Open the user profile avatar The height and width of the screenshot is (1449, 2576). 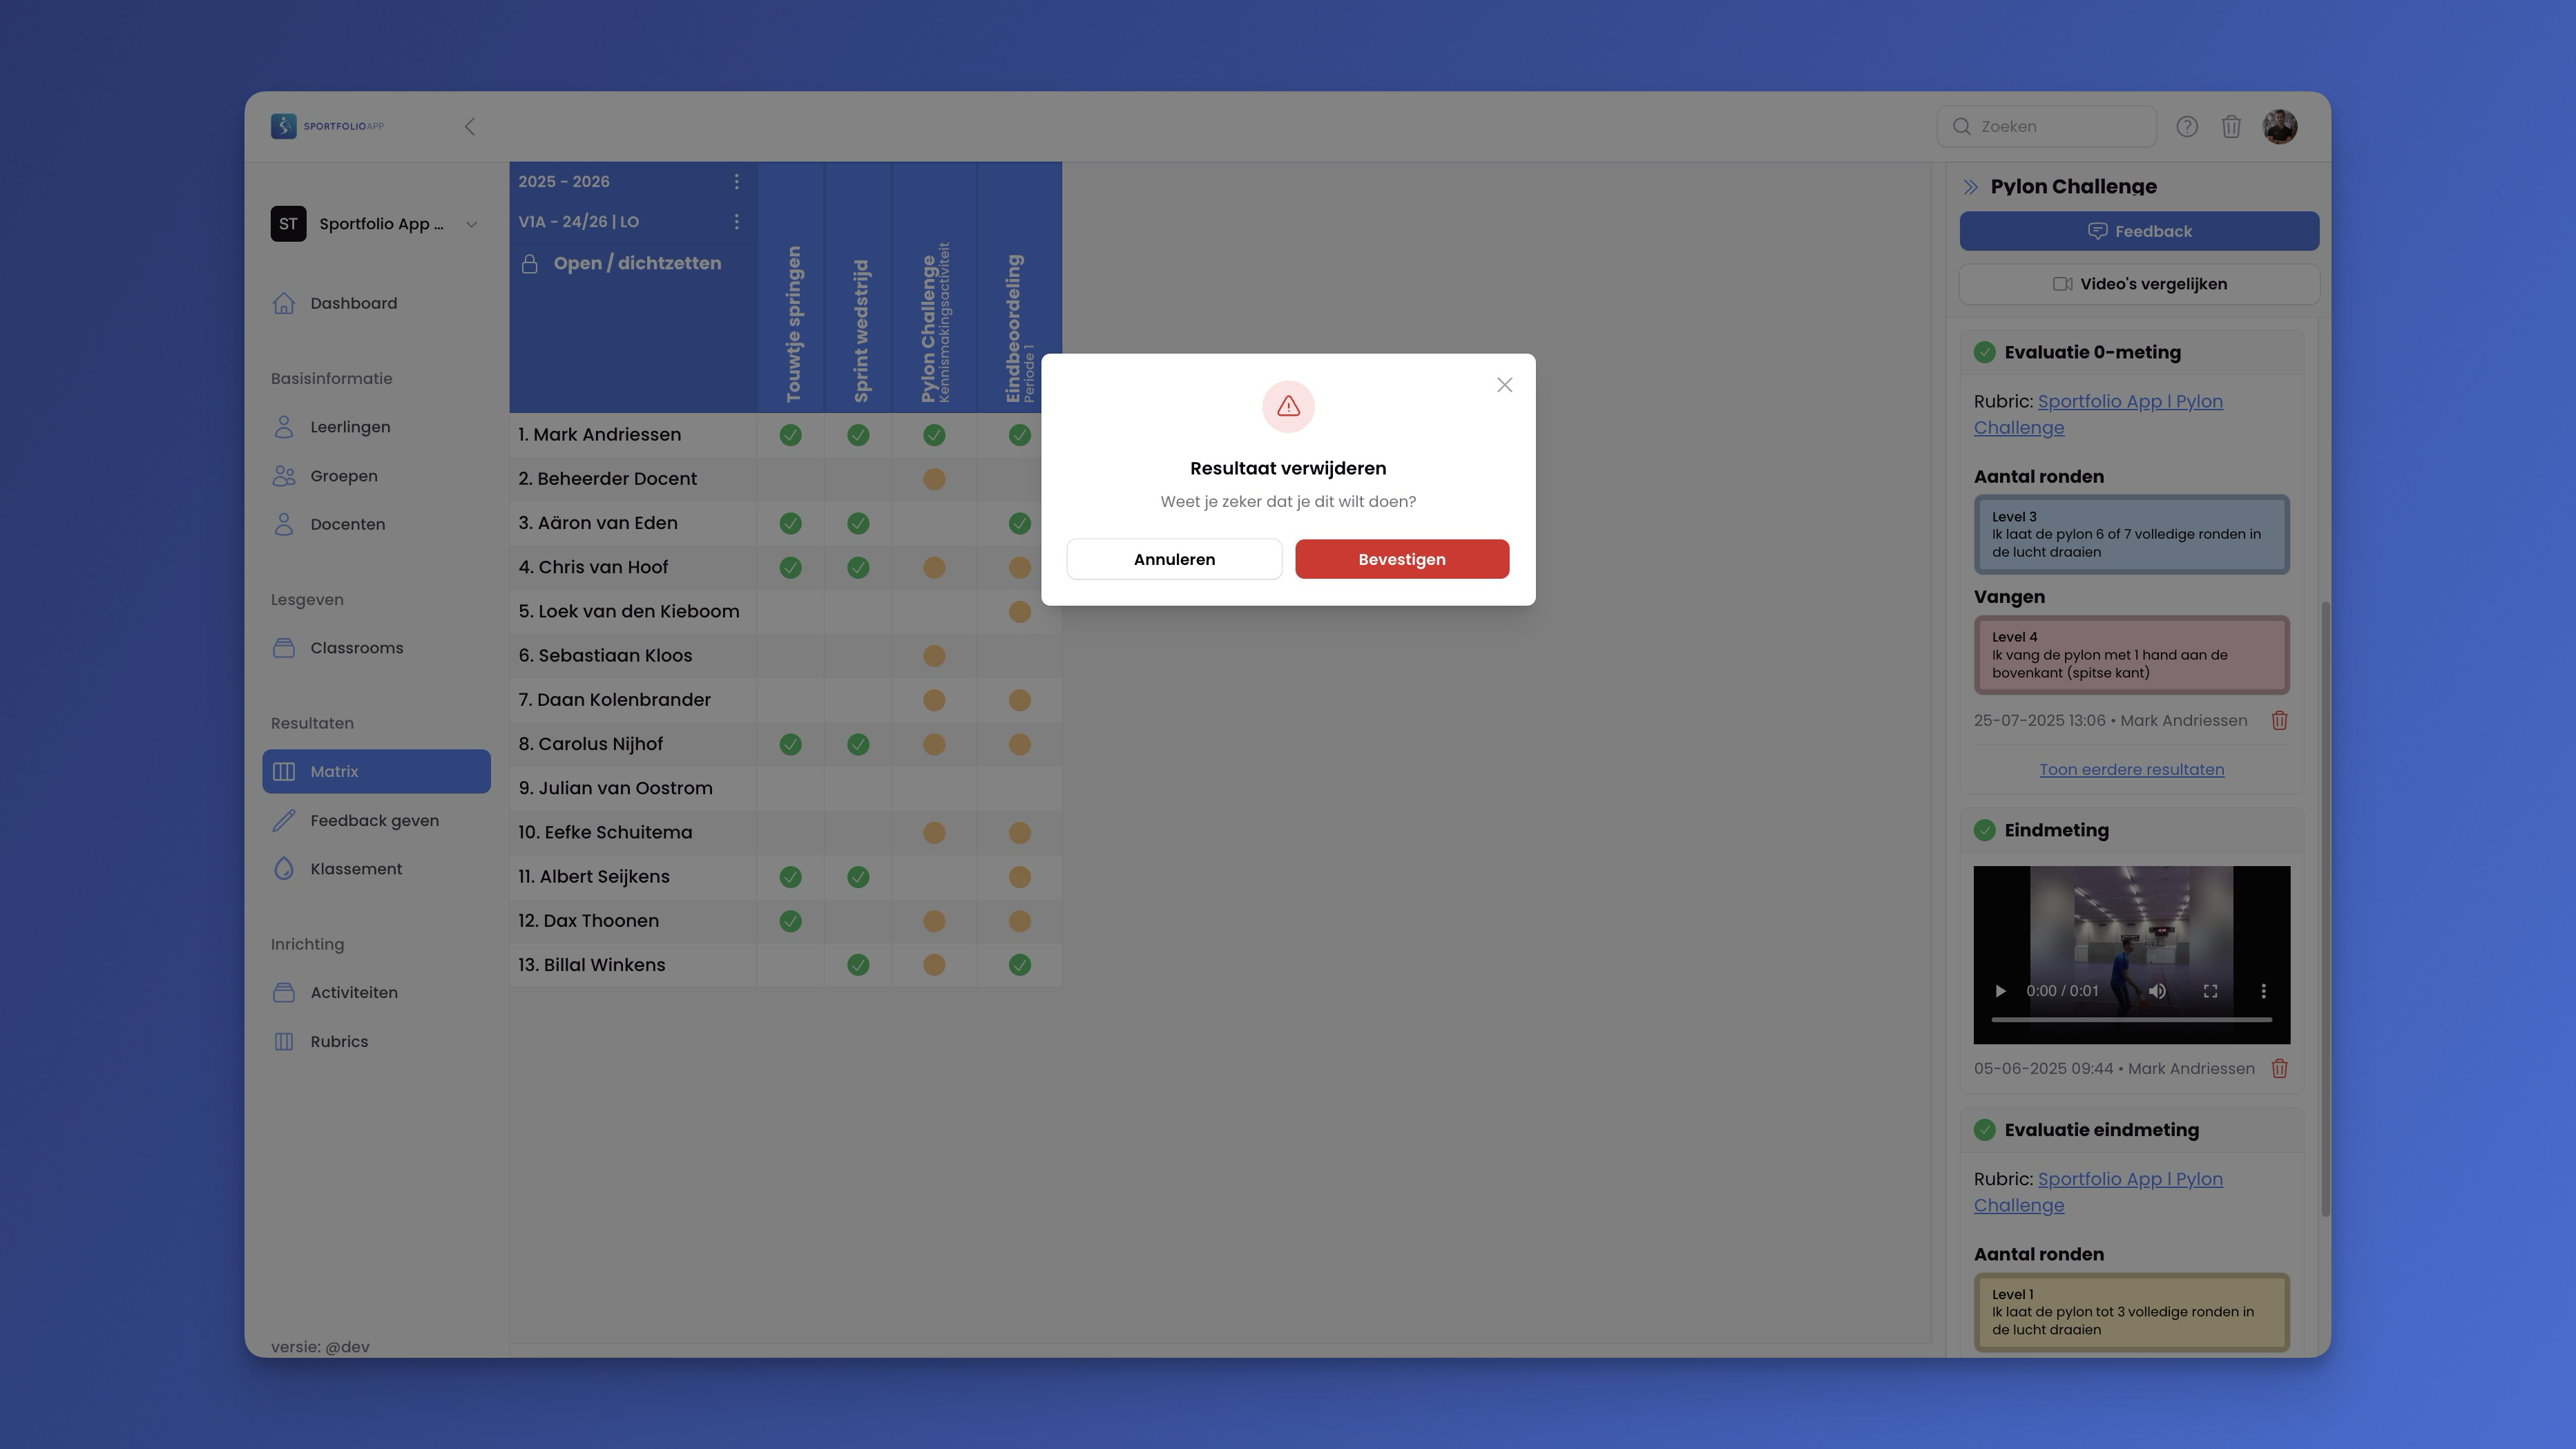pyautogui.click(x=2279, y=127)
